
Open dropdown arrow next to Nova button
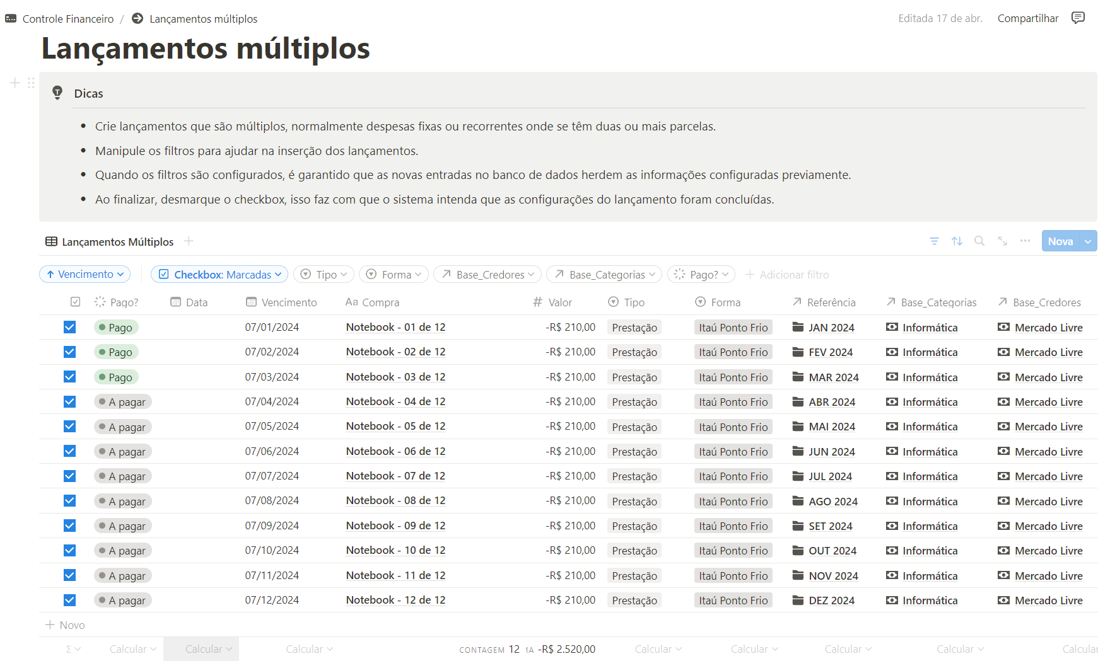pos(1088,241)
